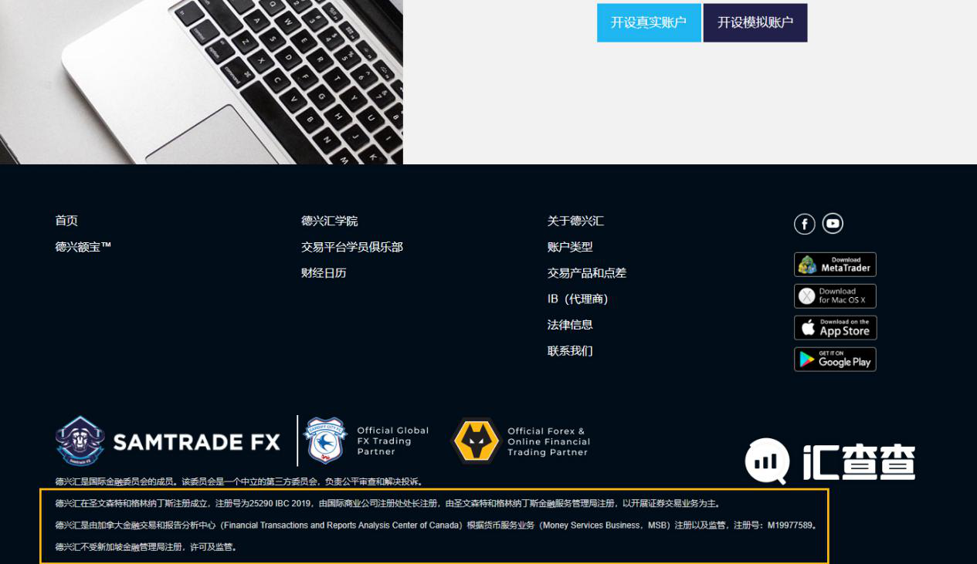Click the Download for Mac OS X badge
Image resolution: width=977 pixels, height=564 pixels.
click(x=835, y=296)
